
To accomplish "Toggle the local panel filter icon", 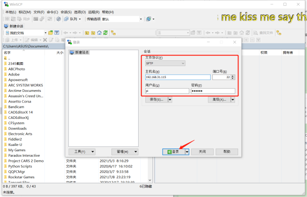I will click(57, 33).
